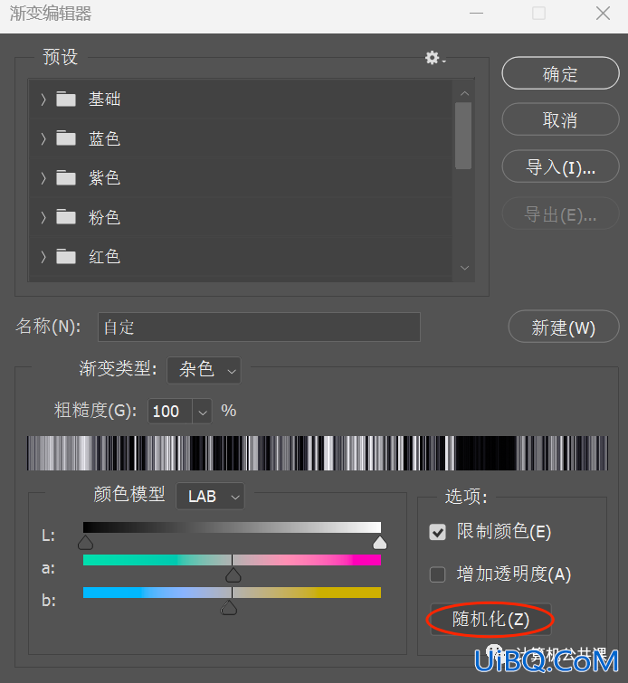Screen dimensions: 628x683
Task: Click the 名称 input field
Action: (x=260, y=327)
